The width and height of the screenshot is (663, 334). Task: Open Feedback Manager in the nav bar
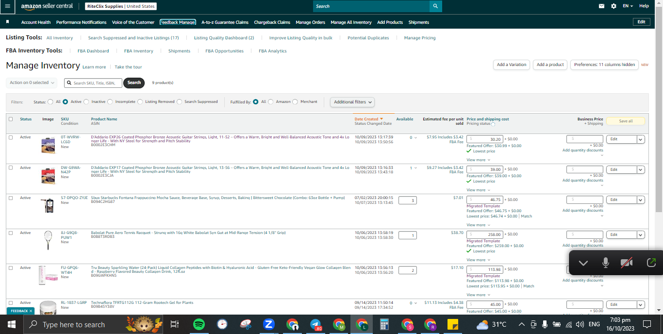click(178, 22)
